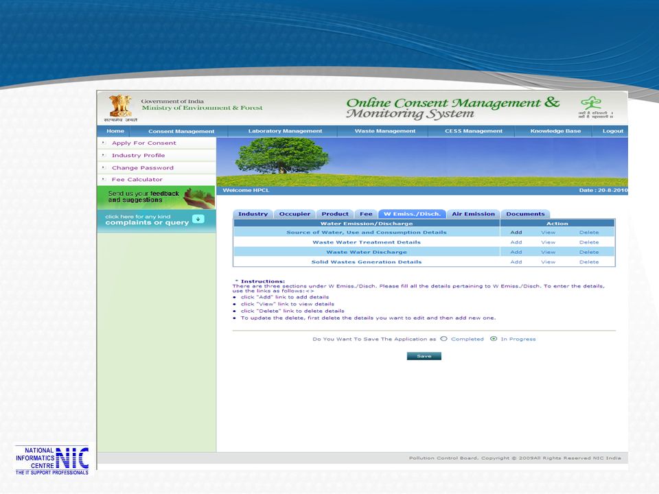Click the Solid Wastes Generation Details row label
Screen dimensions: 659x494
(367, 261)
